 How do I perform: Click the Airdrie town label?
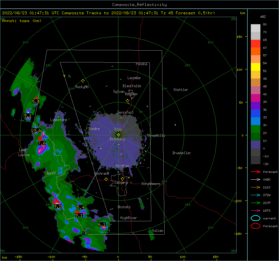(x=122, y=166)
